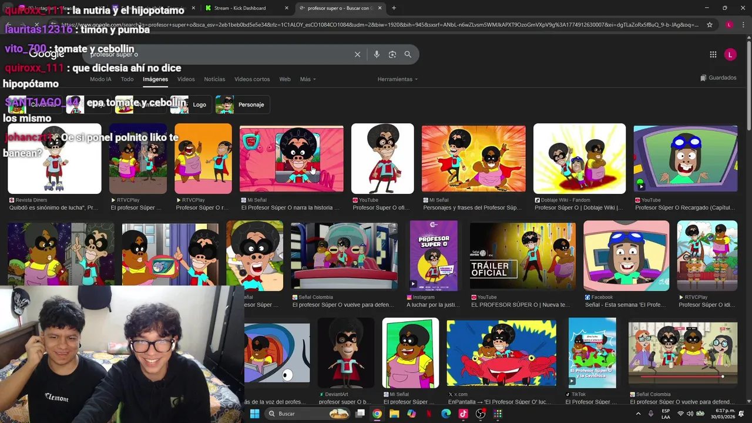Show hidden system tray icons

[639, 414]
